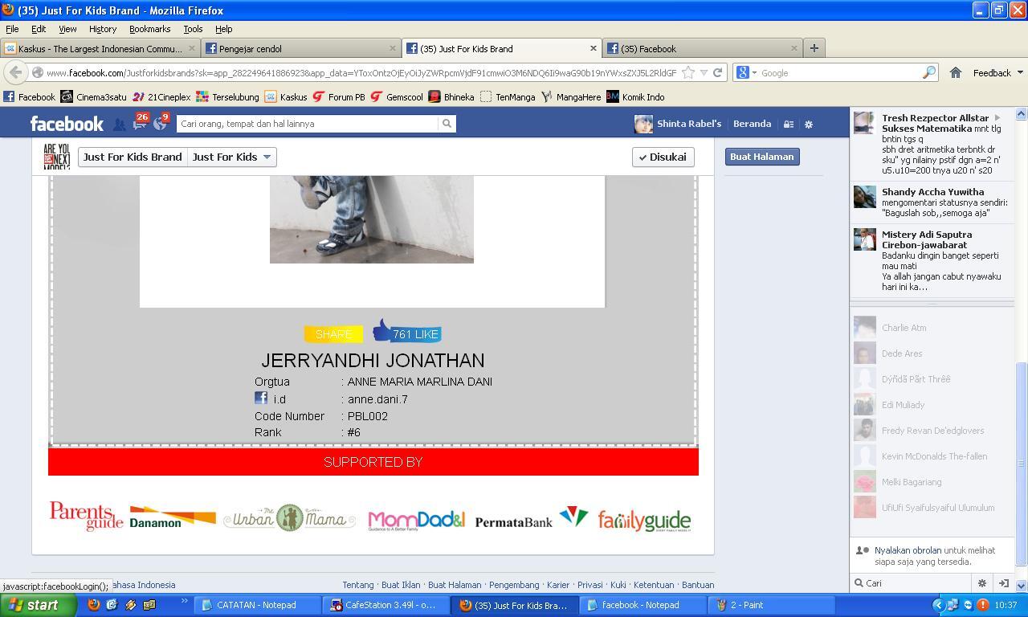Open the search engine selector dropdown
Screen dimensions: 1028x617
746,72
